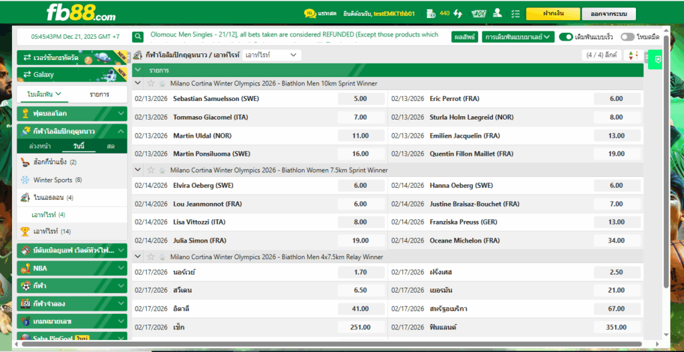
Task: Click the (4 / 4) ลีกค์ league filter
Action: tap(602, 55)
